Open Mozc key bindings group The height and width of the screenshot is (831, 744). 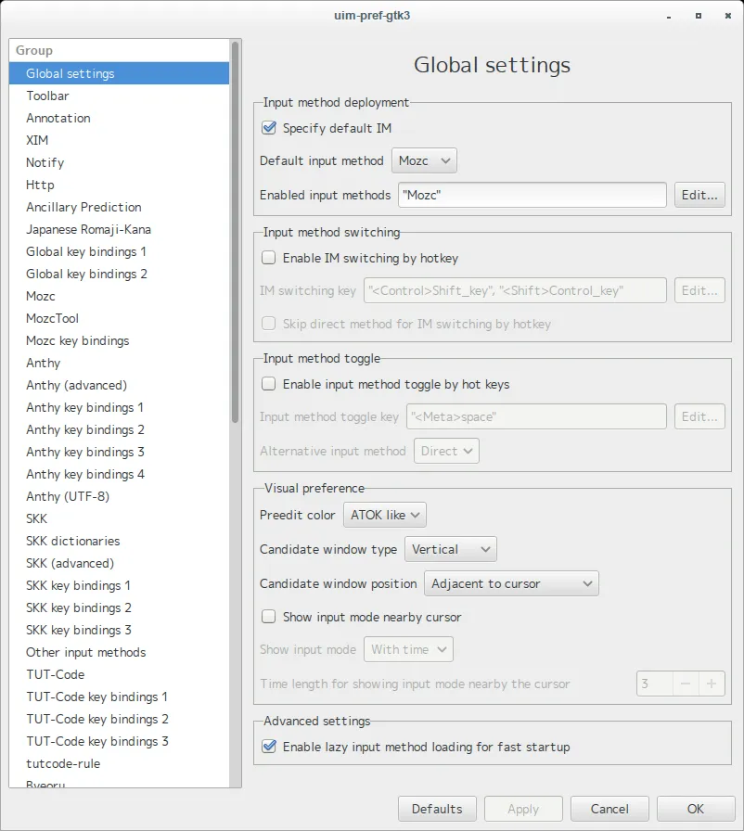[x=78, y=340]
